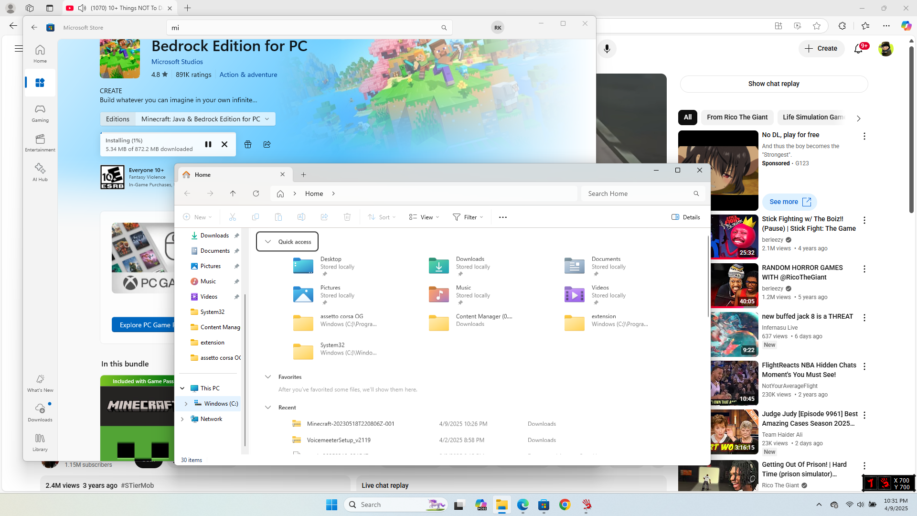The width and height of the screenshot is (917, 516).
Task: Click YouTube voice search microphone icon
Action: [x=607, y=49]
